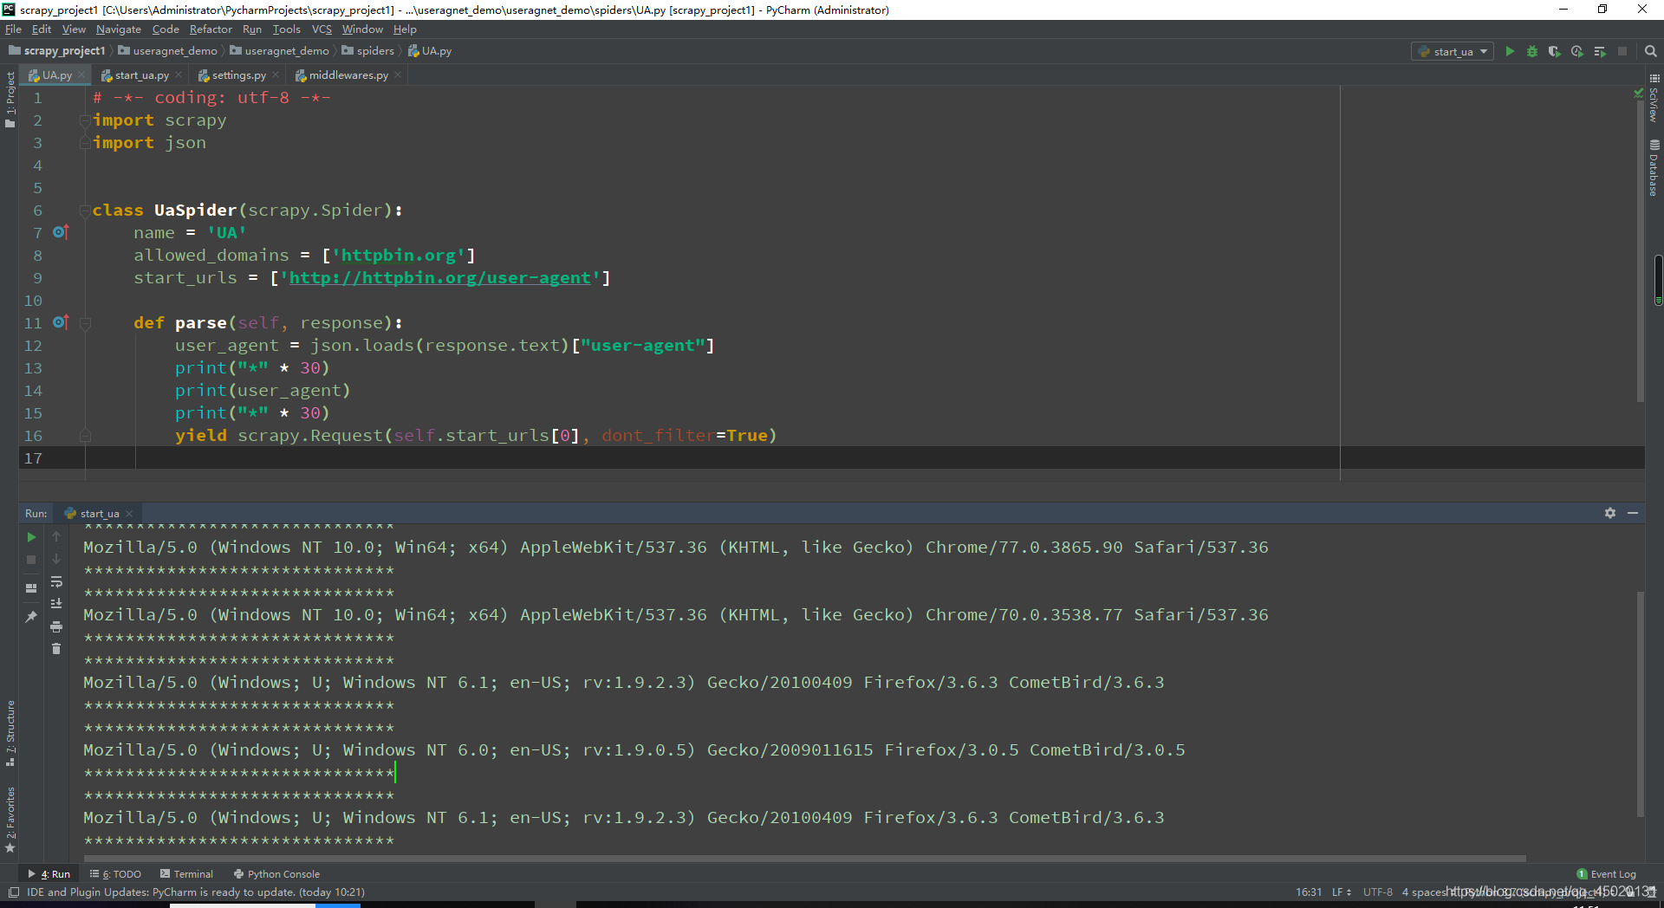Switch to middlewares.py editor tab

tap(348, 75)
